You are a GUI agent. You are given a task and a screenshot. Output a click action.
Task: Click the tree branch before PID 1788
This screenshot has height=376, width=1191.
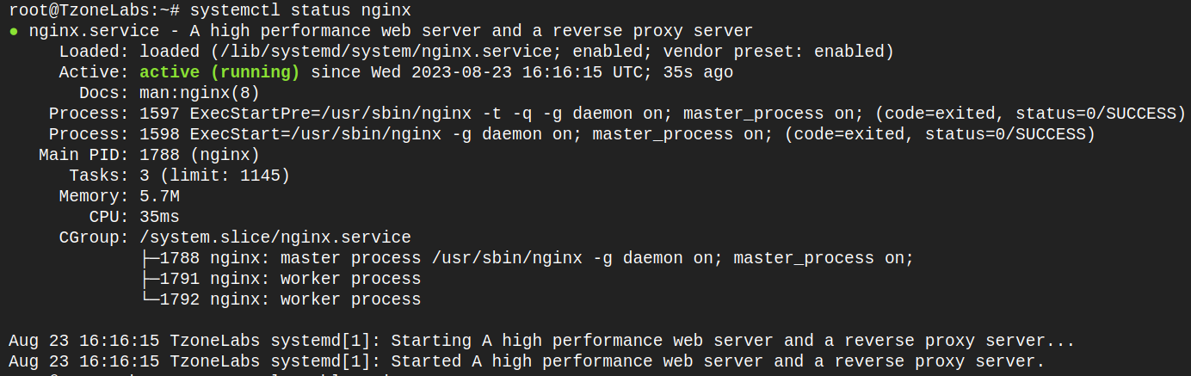point(149,258)
